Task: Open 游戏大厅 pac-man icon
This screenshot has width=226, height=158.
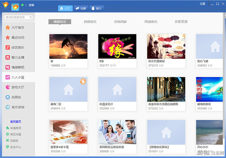Action: pos(7,87)
